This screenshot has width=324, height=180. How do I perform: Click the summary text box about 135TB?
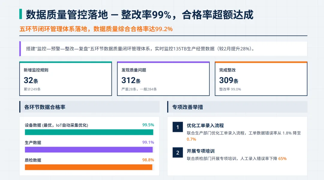click(x=163, y=49)
